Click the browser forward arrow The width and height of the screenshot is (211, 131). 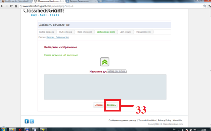[x=6, y=6]
